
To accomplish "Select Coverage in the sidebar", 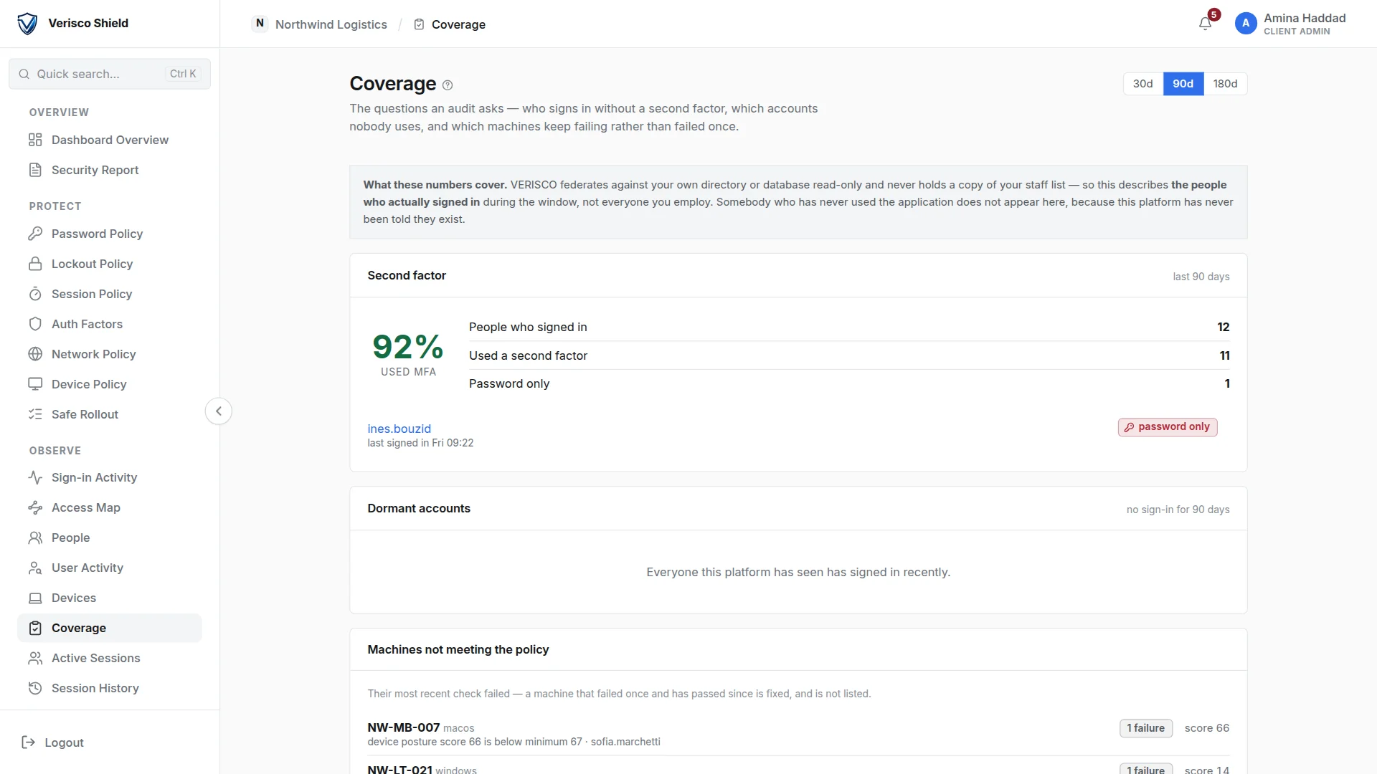I will [110, 628].
